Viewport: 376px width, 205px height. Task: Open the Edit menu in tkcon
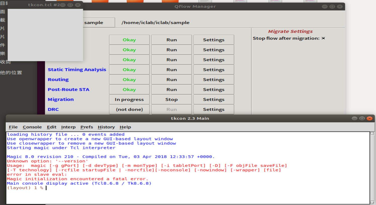click(52, 127)
